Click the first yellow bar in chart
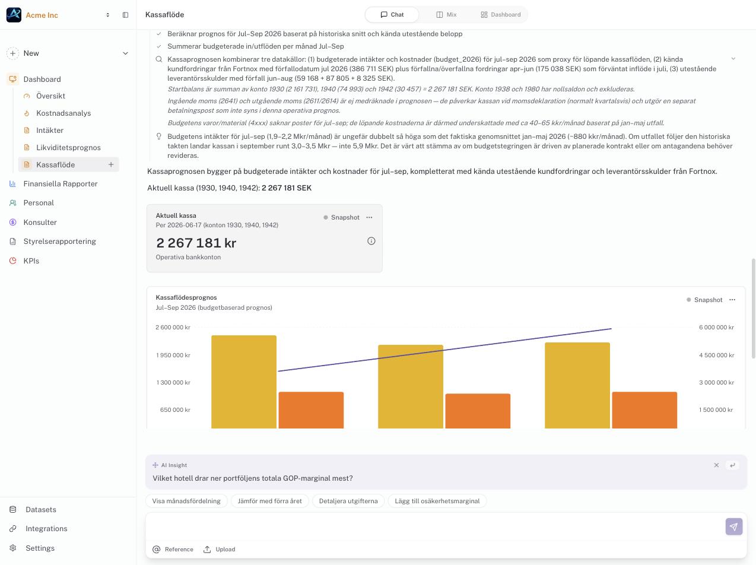Image resolution: width=756 pixels, height=565 pixels. 244,382
